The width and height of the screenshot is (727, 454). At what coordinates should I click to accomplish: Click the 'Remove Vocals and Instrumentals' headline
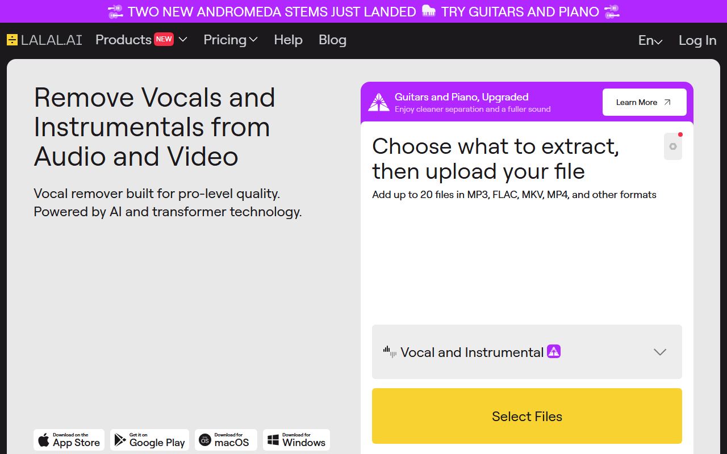154,127
